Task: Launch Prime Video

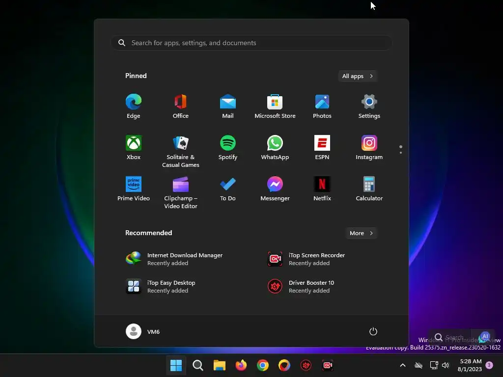Action: [x=134, y=189]
